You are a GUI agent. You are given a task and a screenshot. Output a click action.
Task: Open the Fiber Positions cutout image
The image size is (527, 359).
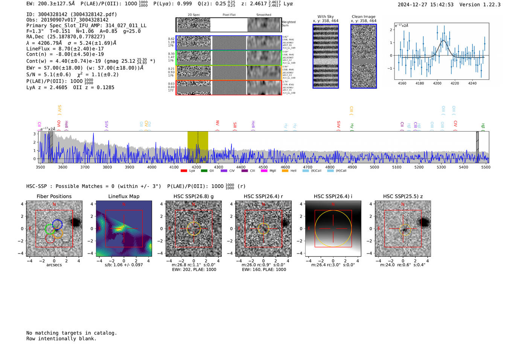coord(54,229)
